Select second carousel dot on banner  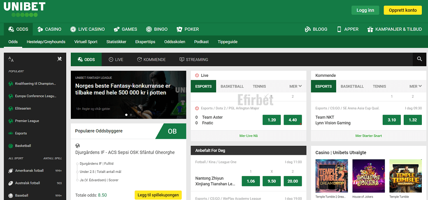coord(131,115)
